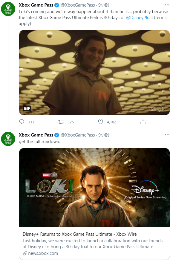The width and height of the screenshot is (173, 262).
Task: Open the second tweet's three-dot more menu
Action: click(x=167, y=135)
